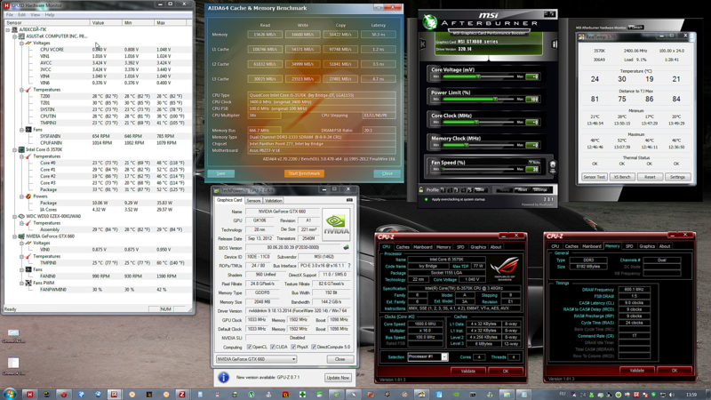The width and height of the screenshot is (711, 400).
Task: Switch to Sensors tab in GPU-Z
Action: 253,201
